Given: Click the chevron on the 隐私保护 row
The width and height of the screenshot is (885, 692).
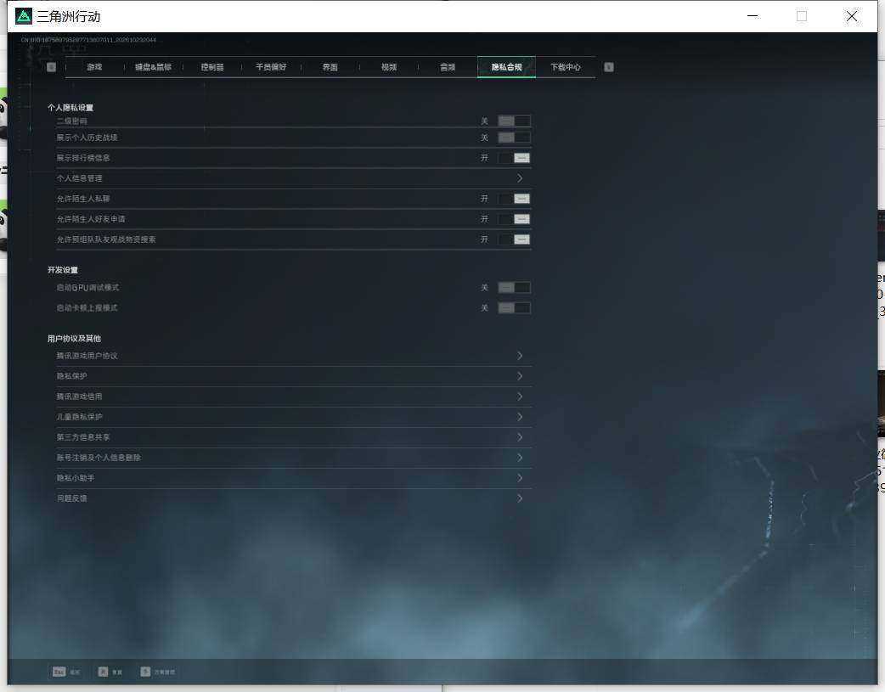Looking at the screenshot, I should point(520,376).
